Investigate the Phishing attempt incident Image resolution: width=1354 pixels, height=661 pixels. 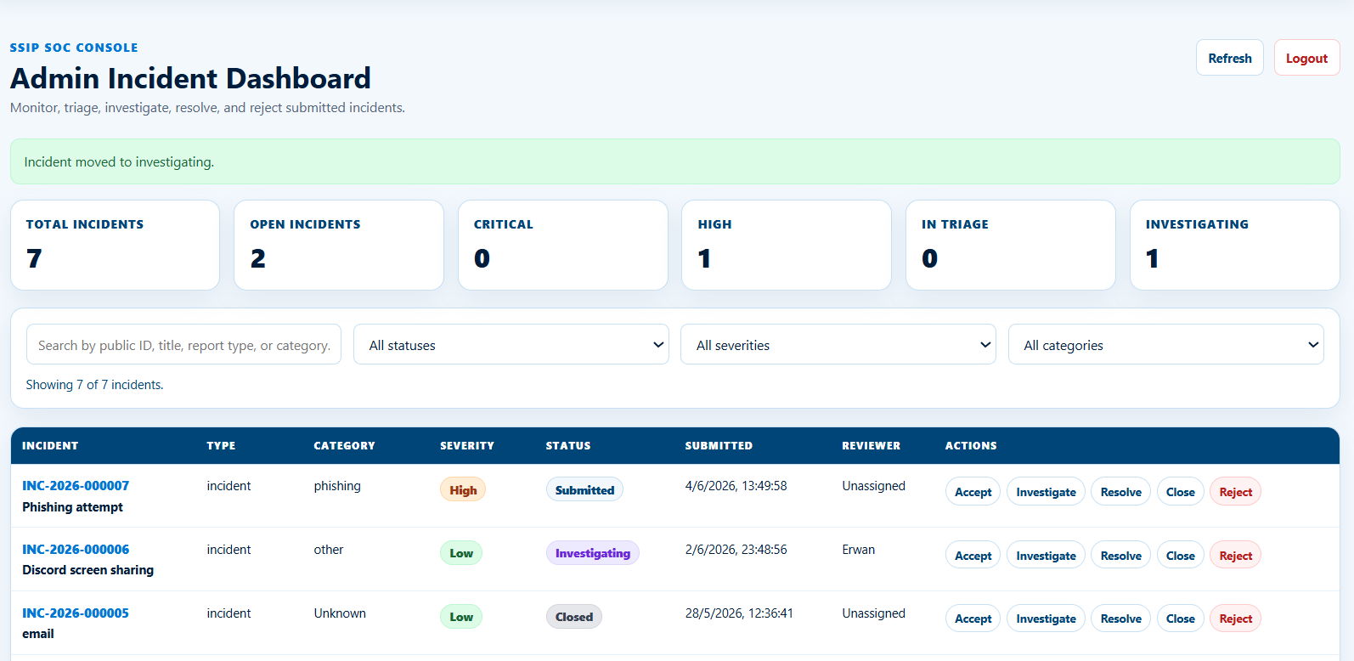click(1046, 491)
